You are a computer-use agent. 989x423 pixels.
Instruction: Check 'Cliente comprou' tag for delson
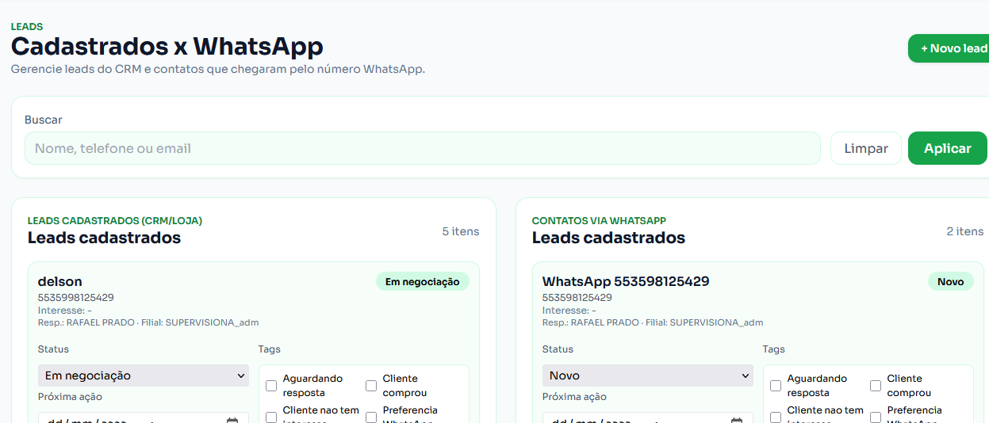click(371, 386)
